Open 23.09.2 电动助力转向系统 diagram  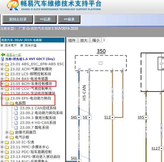tap(42, 113)
